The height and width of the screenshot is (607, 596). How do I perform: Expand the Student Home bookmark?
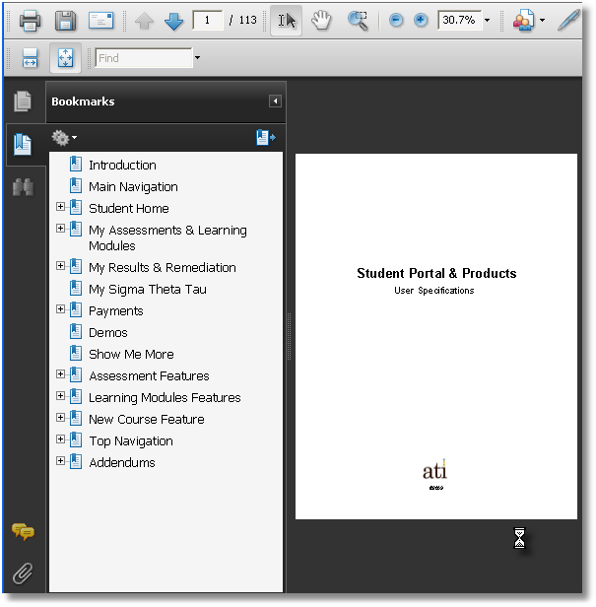(60, 206)
